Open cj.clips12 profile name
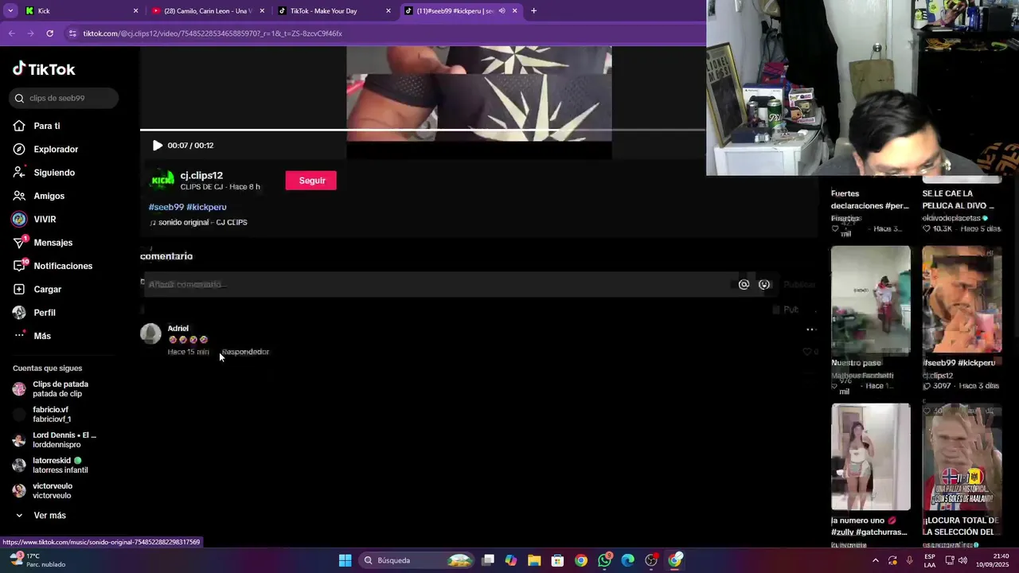Image resolution: width=1019 pixels, height=573 pixels. click(x=201, y=175)
